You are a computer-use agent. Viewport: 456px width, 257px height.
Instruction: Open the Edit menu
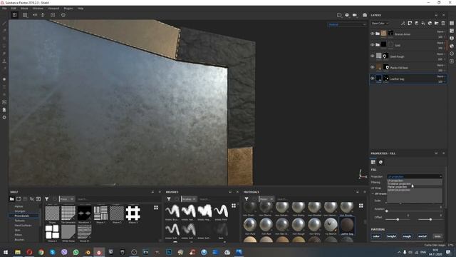coord(14,9)
